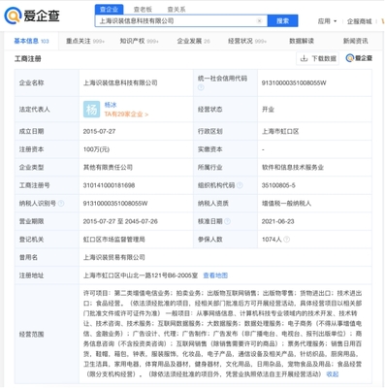The image size is (385, 388).
Task: Select the industry 软件和信息技术服务业
Action: 293,167
